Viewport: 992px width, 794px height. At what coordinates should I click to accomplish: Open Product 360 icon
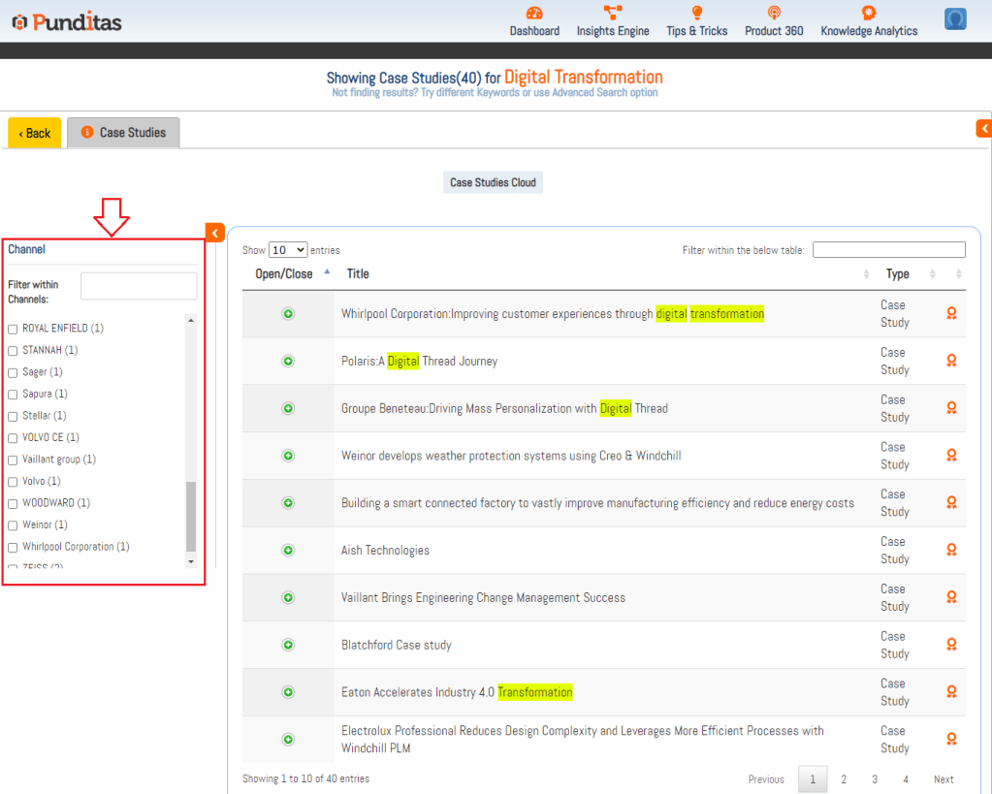(774, 13)
